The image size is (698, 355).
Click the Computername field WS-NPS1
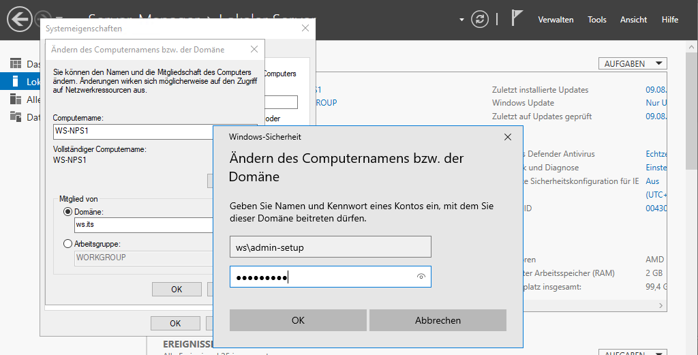134,132
